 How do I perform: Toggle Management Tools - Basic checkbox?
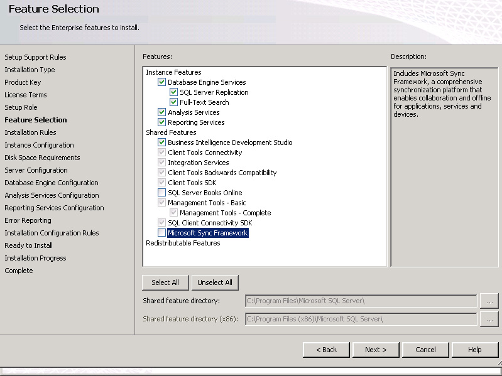tap(161, 203)
